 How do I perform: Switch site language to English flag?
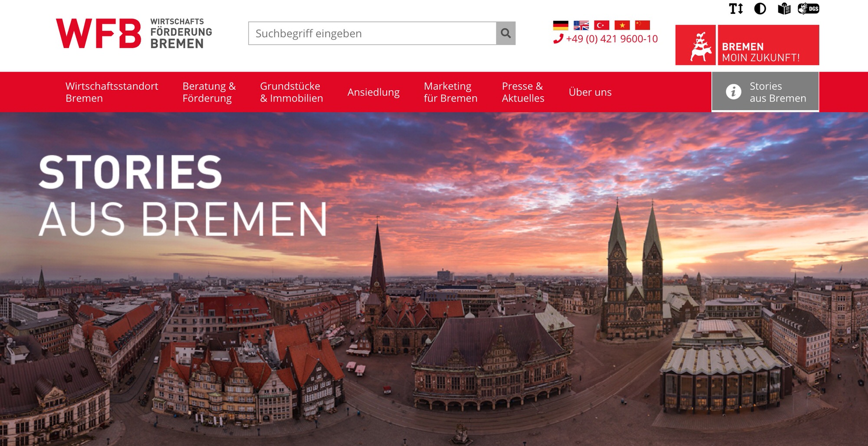582,25
